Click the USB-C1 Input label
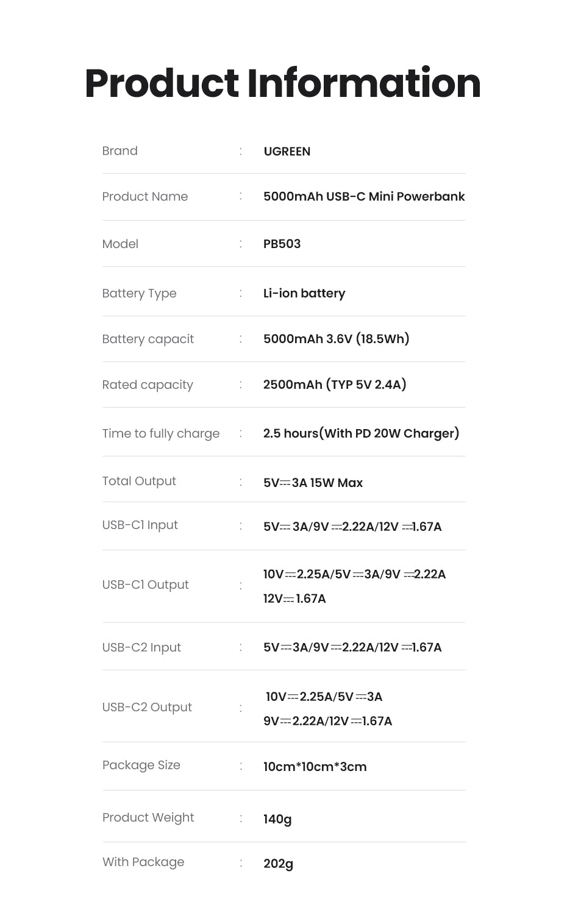This screenshot has height=899, width=567. pyautogui.click(x=140, y=525)
